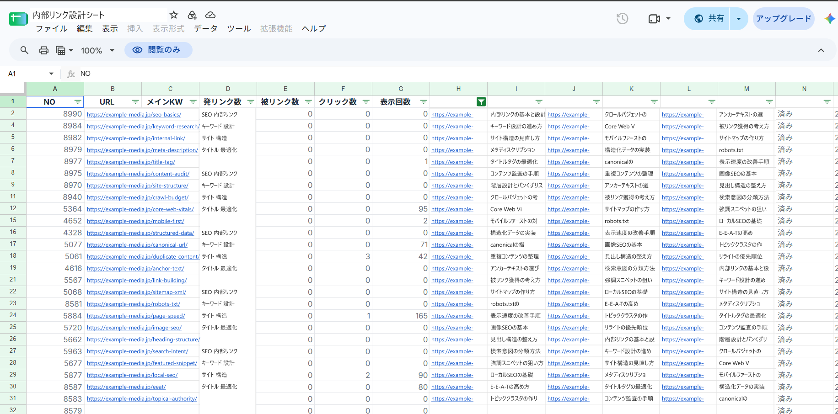Open filter icon on 被リンク数 header

pos(308,102)
